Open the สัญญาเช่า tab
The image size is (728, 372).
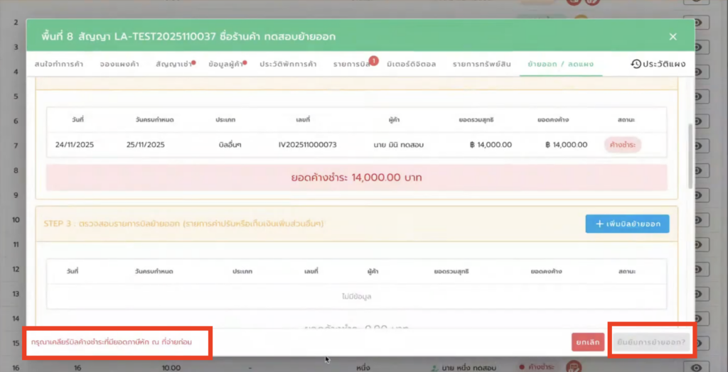pyautogui.click(x=173, y=65)
